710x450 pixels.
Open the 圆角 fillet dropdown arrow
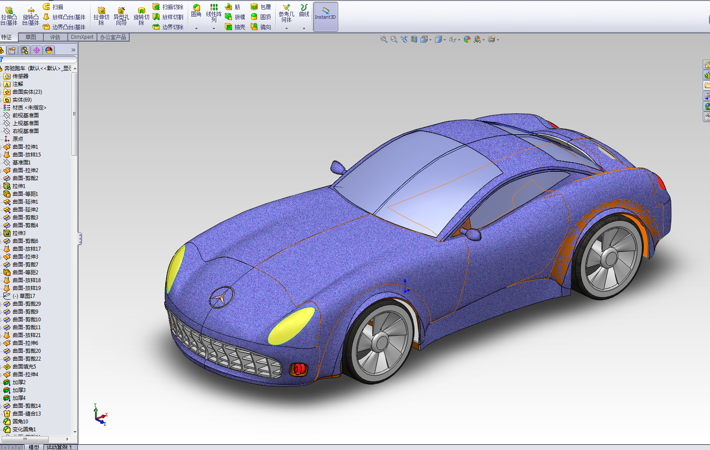196,28
